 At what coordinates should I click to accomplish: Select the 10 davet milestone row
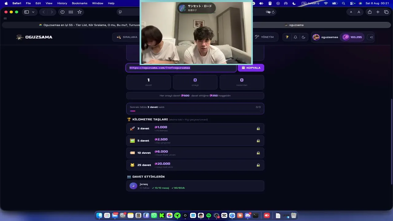click(x=195, y=153)
